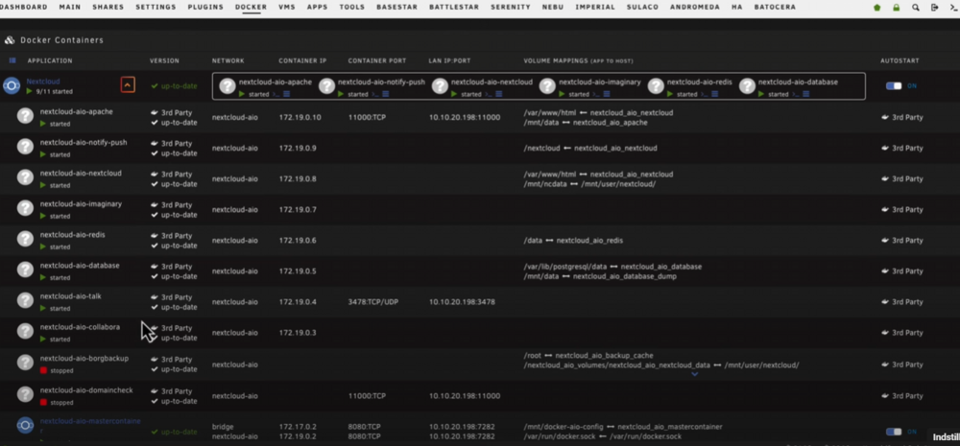
Task: Click container IP 172.19.0.10
Action: (300, 117)
